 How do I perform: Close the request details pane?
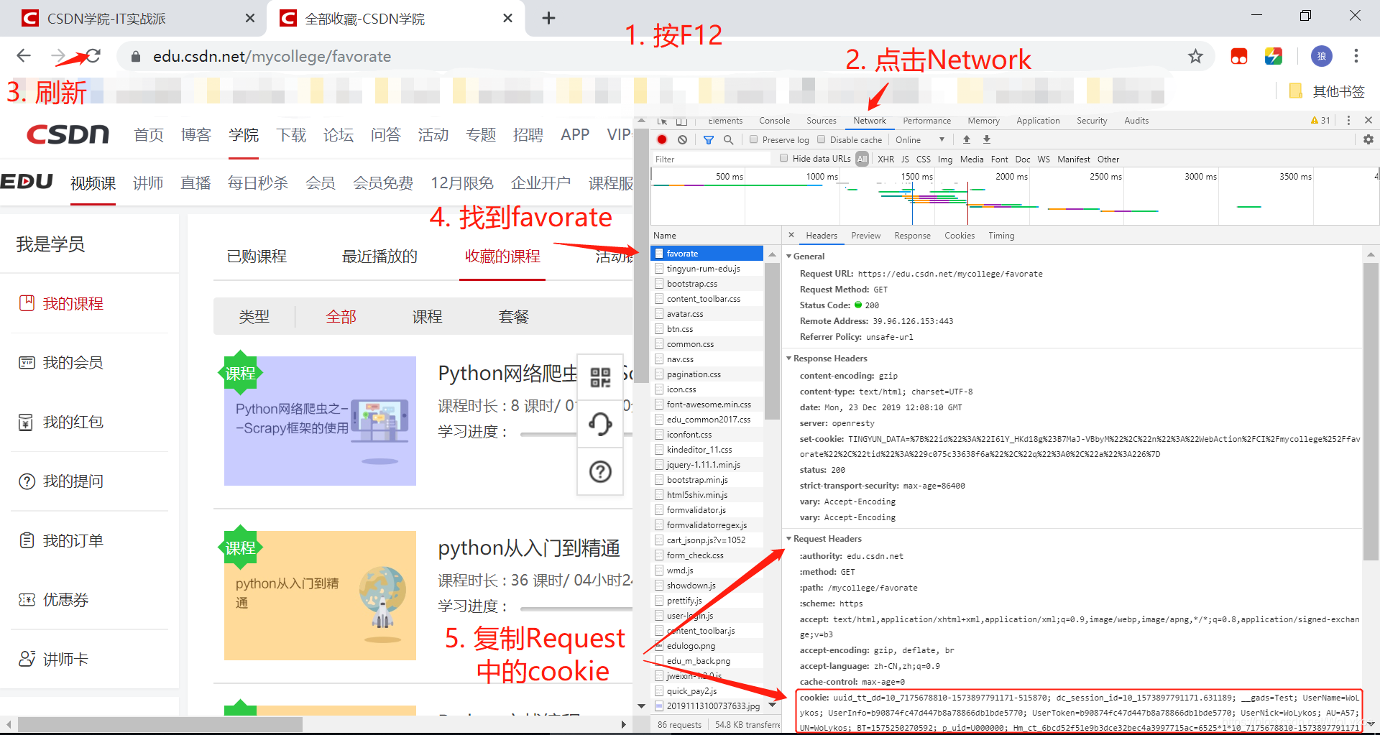791,235
